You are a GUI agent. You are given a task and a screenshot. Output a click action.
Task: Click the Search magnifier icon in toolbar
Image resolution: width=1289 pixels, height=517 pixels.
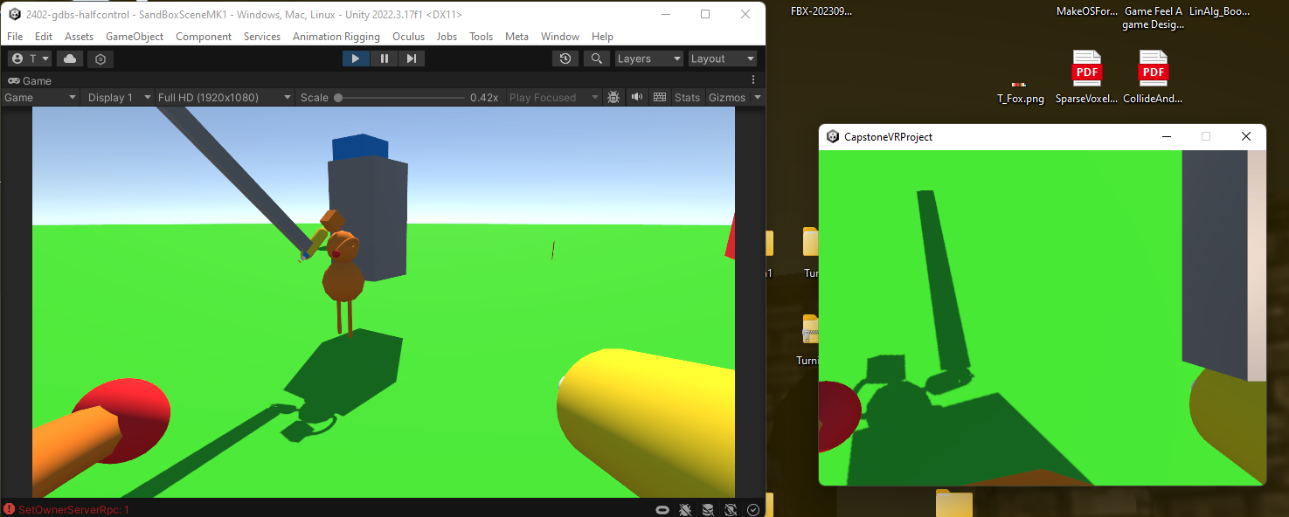tap(596, 59)
